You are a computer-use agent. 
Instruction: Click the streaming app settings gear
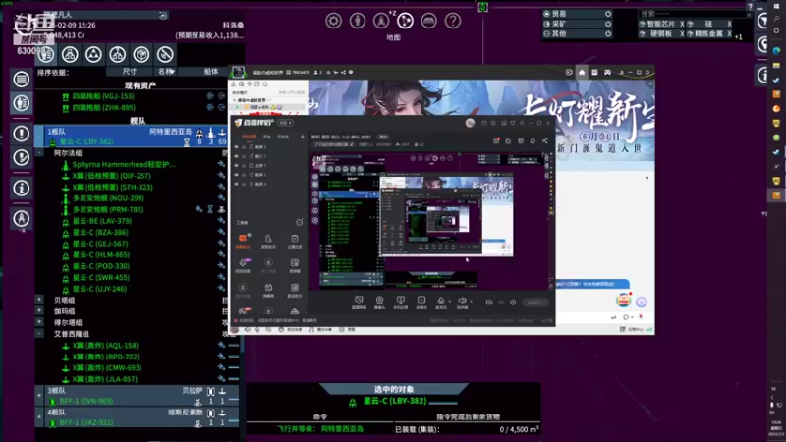(x=513, y=303)
